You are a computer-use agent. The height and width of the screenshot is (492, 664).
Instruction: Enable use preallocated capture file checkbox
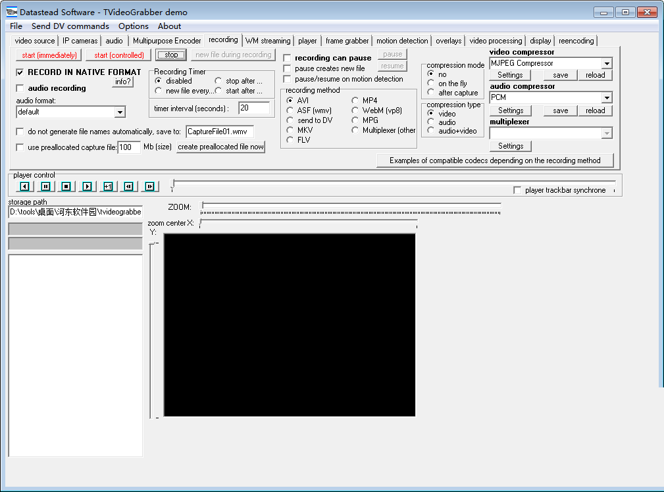[20, 147]
